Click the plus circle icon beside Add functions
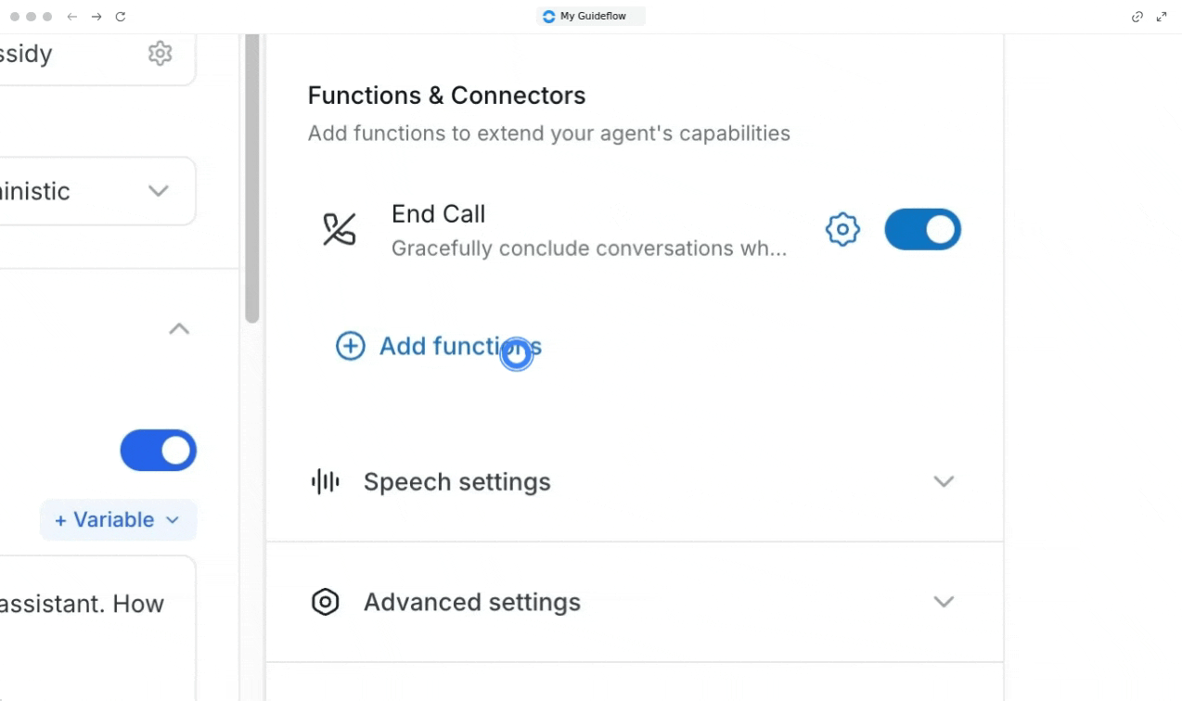The height and width of the screenshot is (701, 1182). click(x=350, y=346)
